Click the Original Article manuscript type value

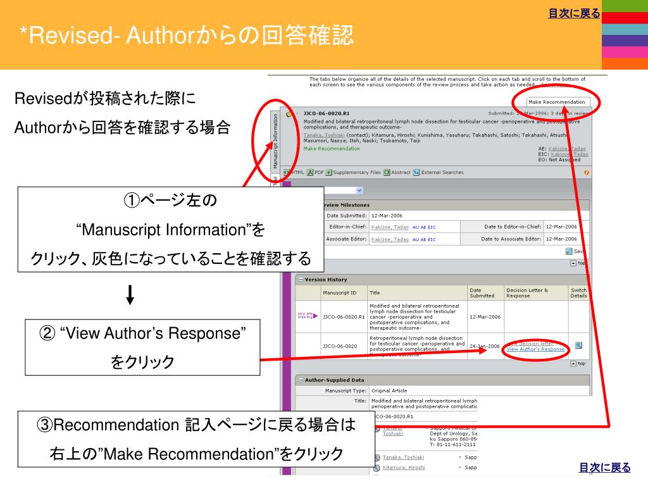click(389, 390)
